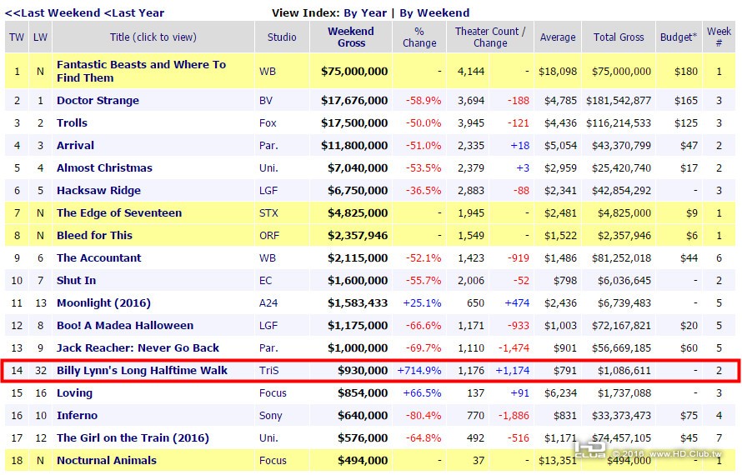This screenshot has height=475, width=742.
Task: Click the Studio column header
Action: tap(282, 37)
